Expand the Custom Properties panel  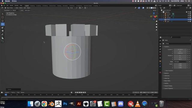point(168,88)
